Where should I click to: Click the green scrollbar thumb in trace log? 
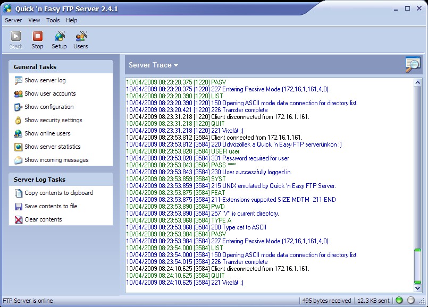point(417,266)
